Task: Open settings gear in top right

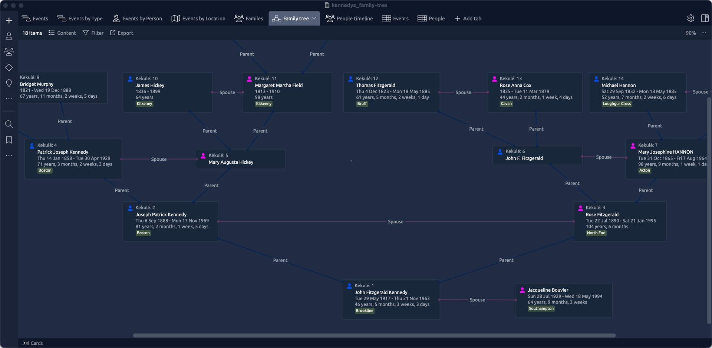Action: tap(690, 19)
